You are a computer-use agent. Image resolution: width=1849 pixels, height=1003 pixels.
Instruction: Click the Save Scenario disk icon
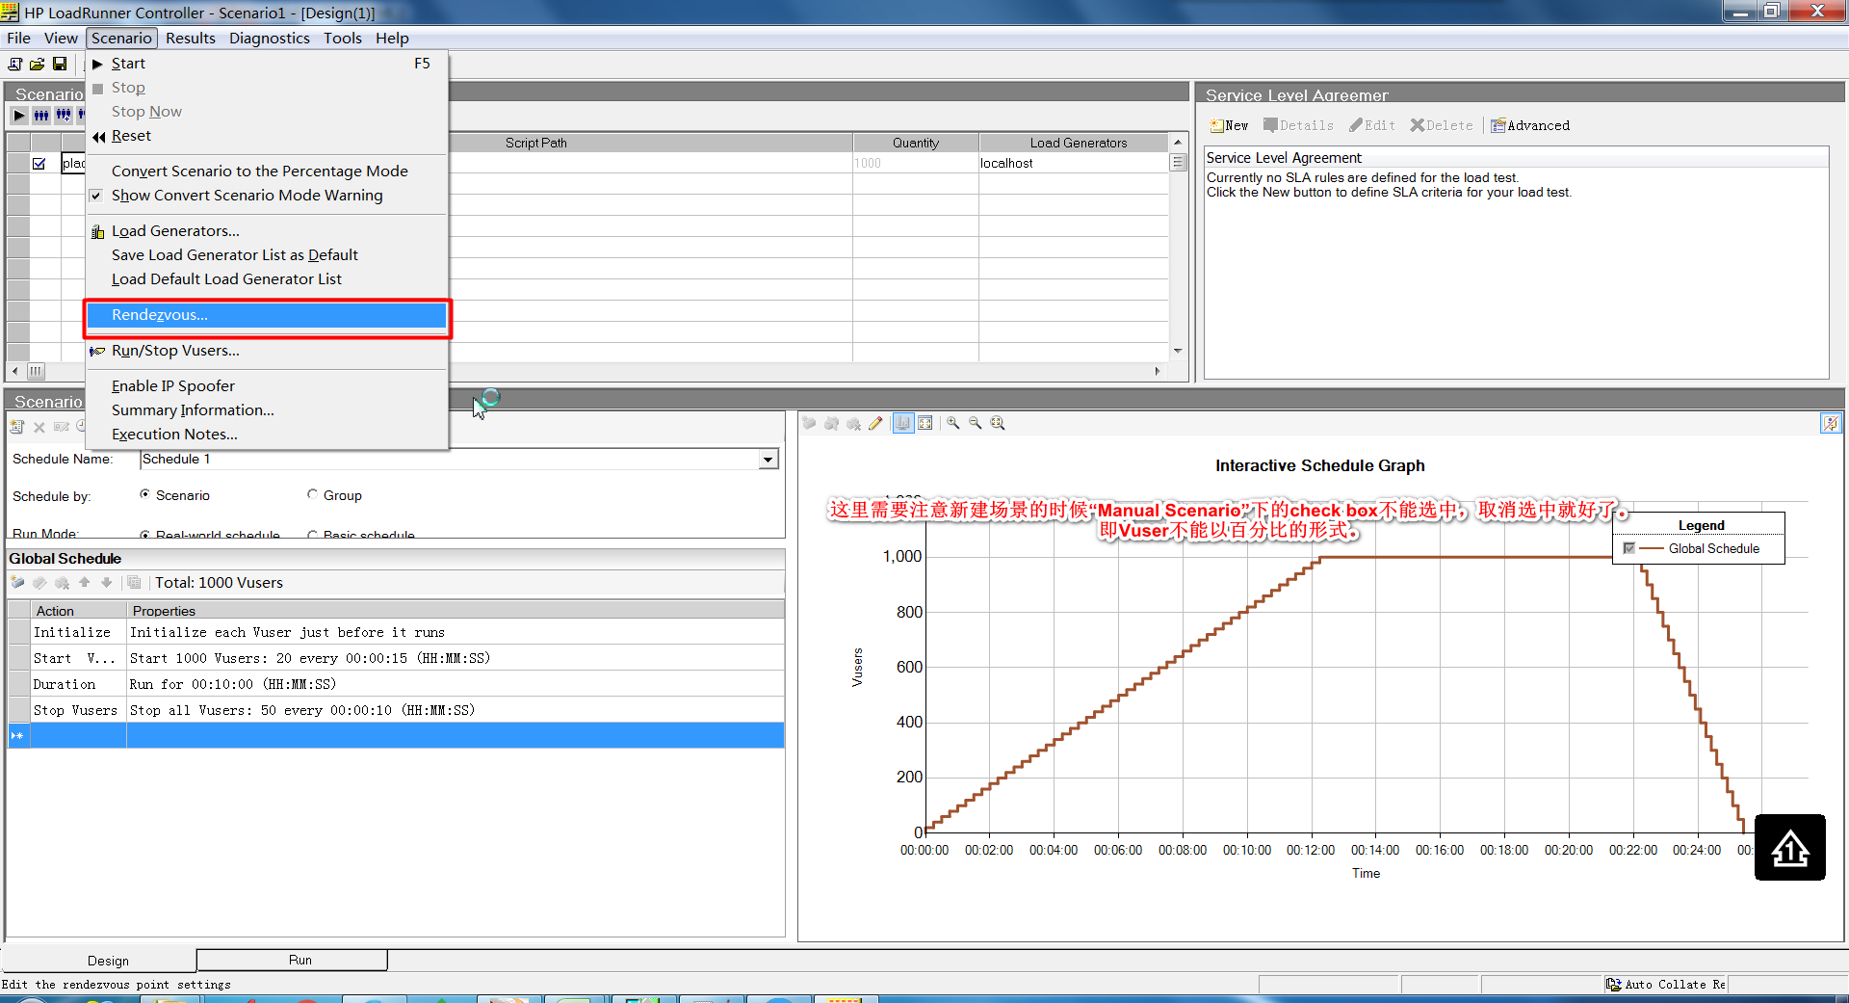click(60, 65)
